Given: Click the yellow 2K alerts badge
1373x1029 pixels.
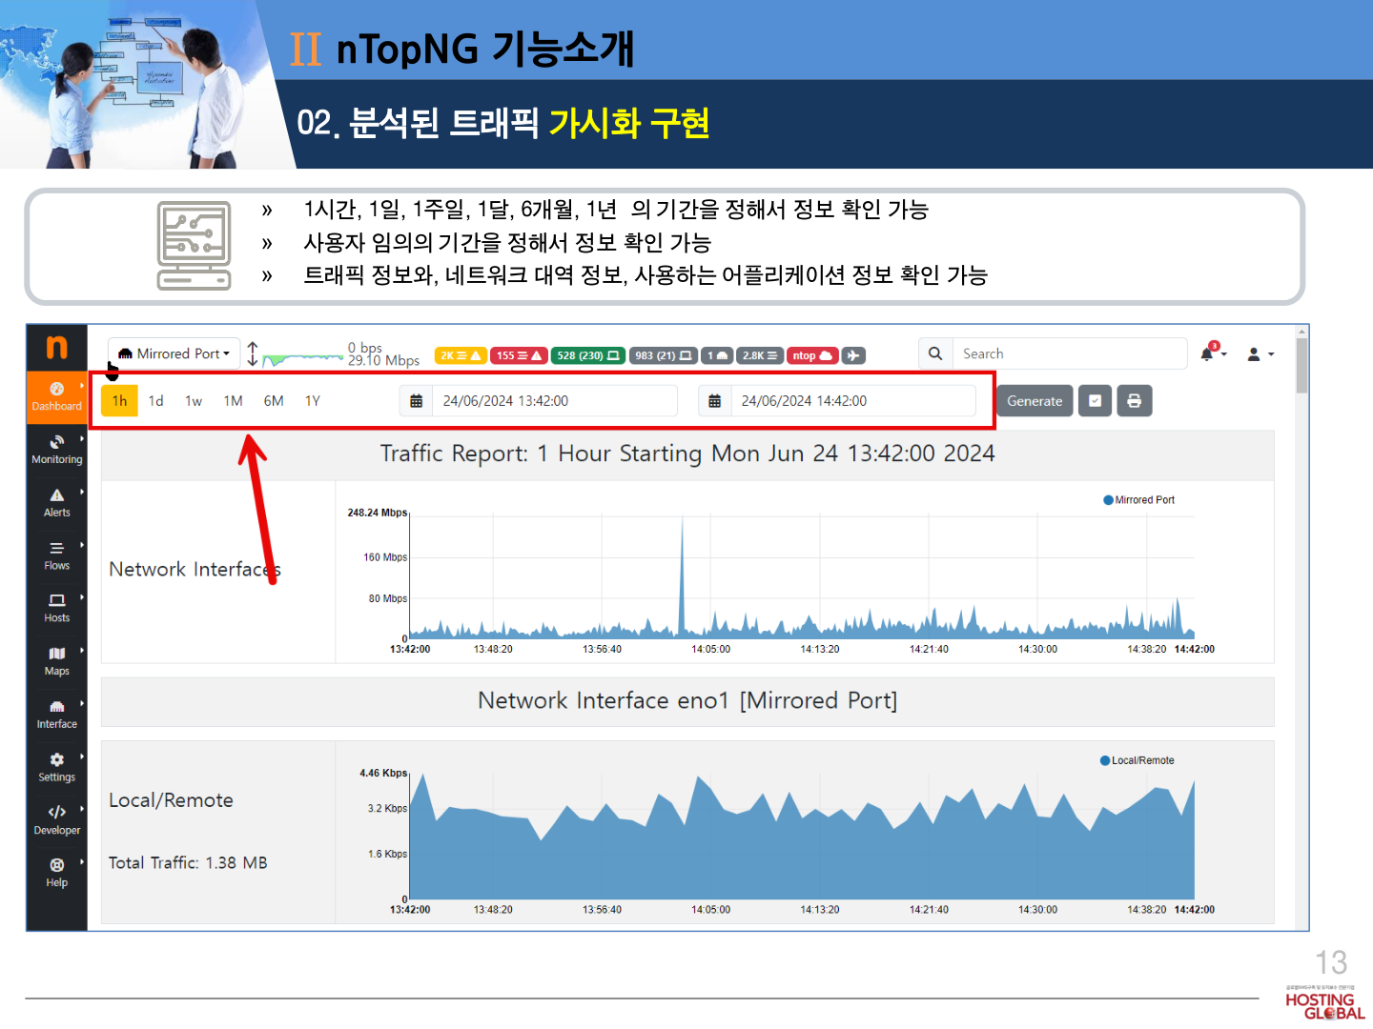Looking at the screenshot, I should [x=461, y=355].
